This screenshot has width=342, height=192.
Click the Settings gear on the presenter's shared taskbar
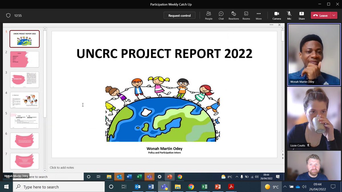pyautogui.click(x=160, y=177)
